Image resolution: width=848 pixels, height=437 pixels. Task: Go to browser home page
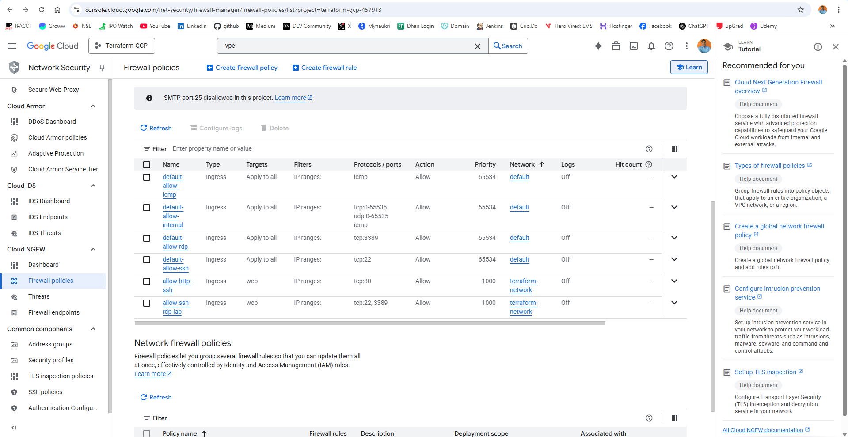pos(57,10)
